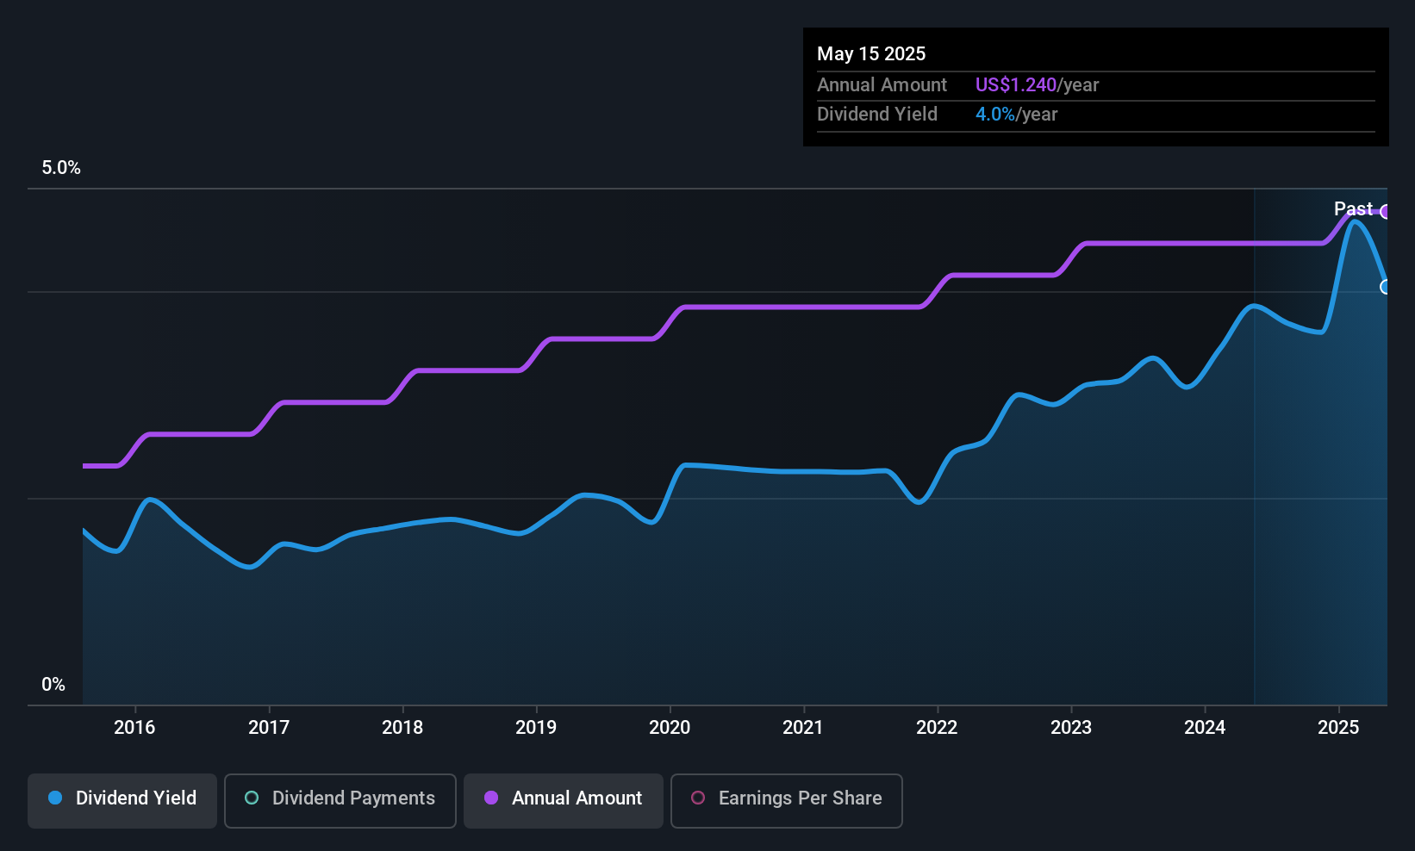This screenshot has height=851, width=1415.
Task: Toggle the Dividend Yield legend button
Action: pos(122,800)
